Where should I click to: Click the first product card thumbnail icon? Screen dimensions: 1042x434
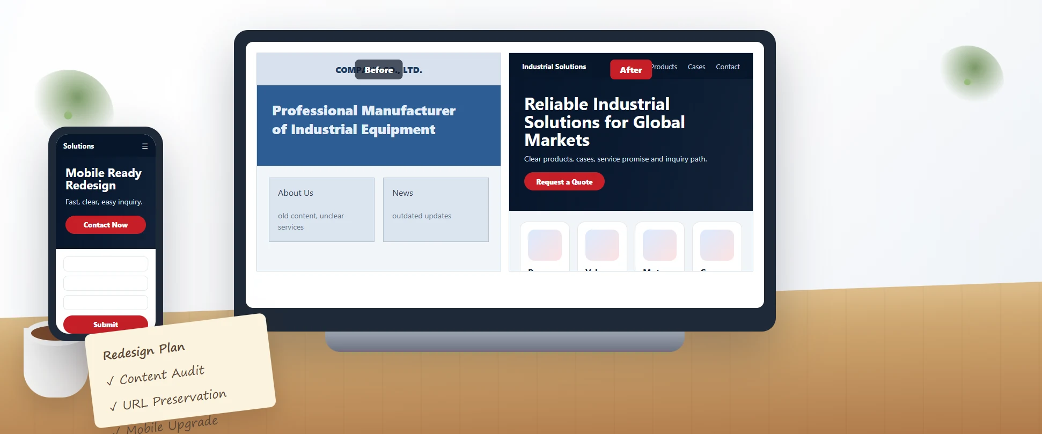point(545,245)
